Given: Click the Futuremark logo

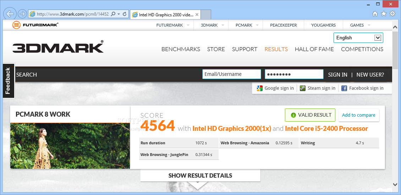Looking at the screenshot, I should (x=35, y=25).
